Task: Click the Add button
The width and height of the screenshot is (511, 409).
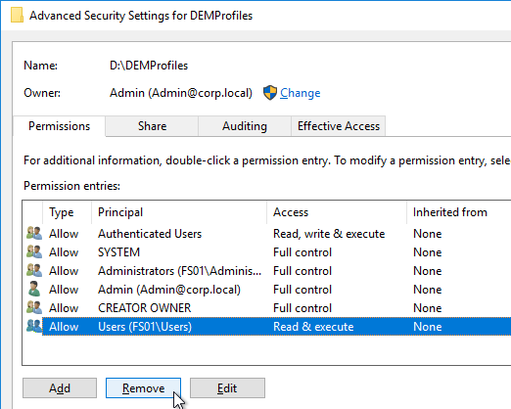Action: [x=60, y=388]
